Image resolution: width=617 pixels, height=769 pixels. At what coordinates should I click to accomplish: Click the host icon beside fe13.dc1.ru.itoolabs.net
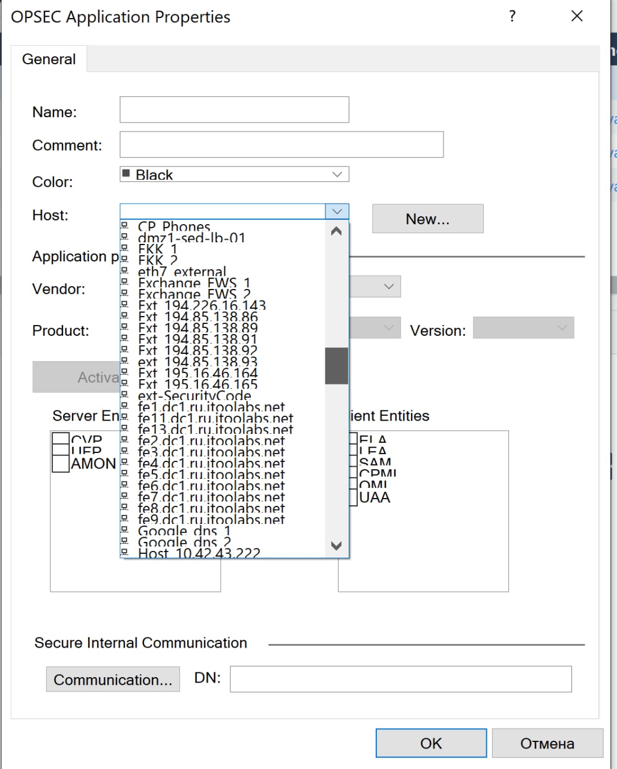coord(125,428)
